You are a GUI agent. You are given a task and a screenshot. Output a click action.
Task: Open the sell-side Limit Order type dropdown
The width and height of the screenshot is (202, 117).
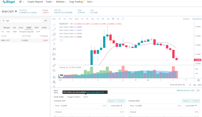[191, 106]
